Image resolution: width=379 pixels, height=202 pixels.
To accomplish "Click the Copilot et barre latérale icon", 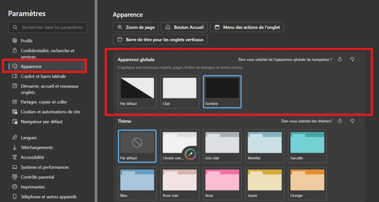I will coord(15,76).
